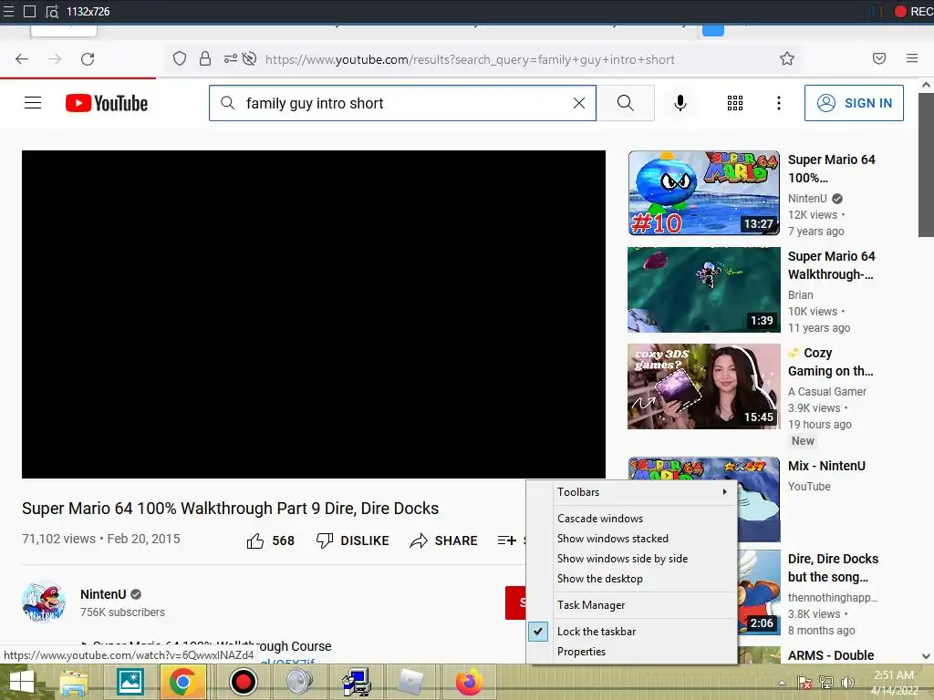Open the NintenU channel avatar
This screenshot has height=700, width=934.
pos(44,602)
